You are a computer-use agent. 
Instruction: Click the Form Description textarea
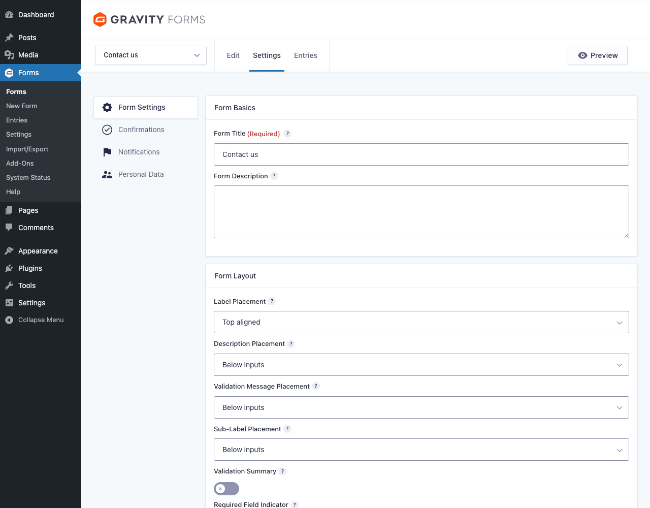click(421, 212)
